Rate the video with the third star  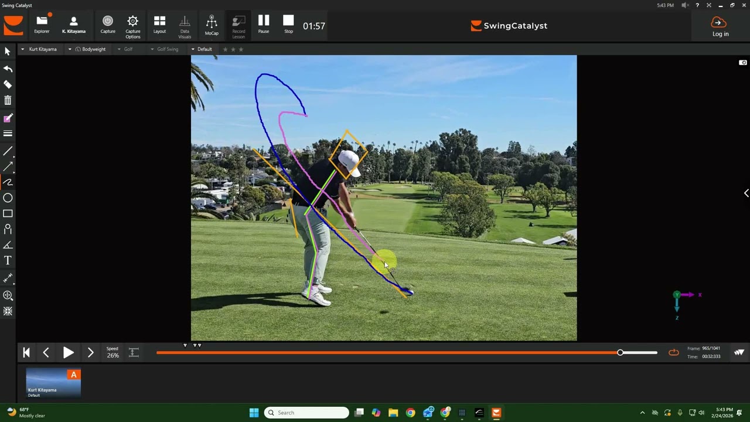click(x=241, y=49)
